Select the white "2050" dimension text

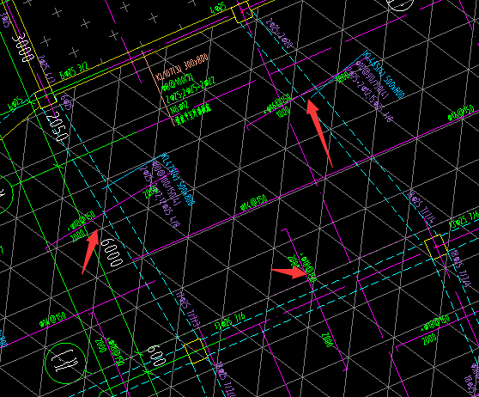(58, 126)
